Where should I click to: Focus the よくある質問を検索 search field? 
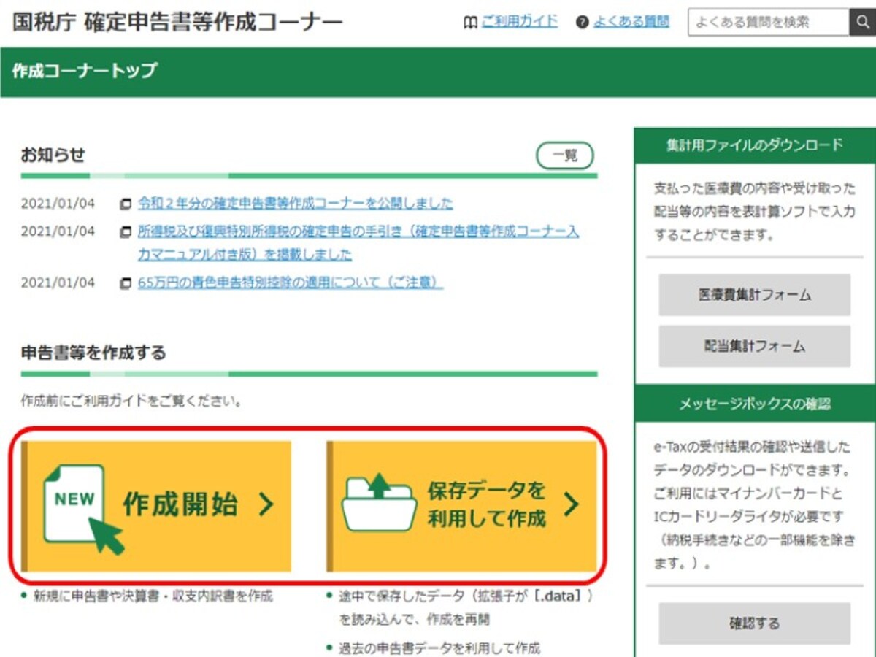[x=769, y=23]
